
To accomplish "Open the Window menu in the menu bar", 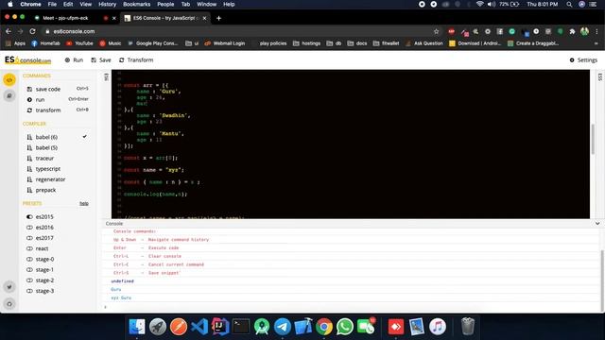I will pyautogui.click(x=206, y=4).
